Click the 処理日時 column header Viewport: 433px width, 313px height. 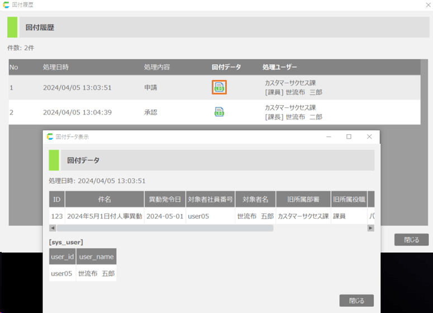[x=56, y=67]
